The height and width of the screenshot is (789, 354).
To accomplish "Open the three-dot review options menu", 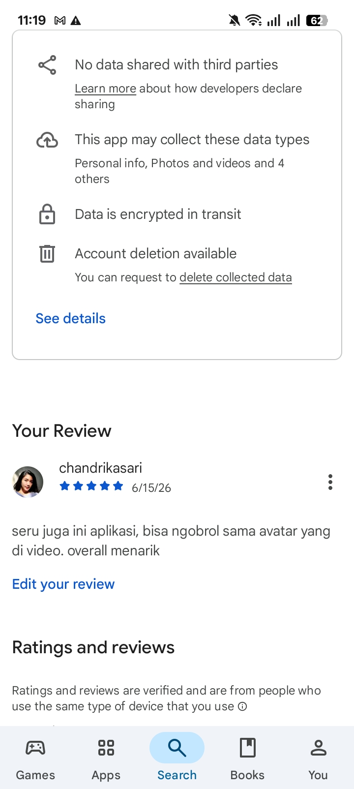I will click(x=330, y=482).
